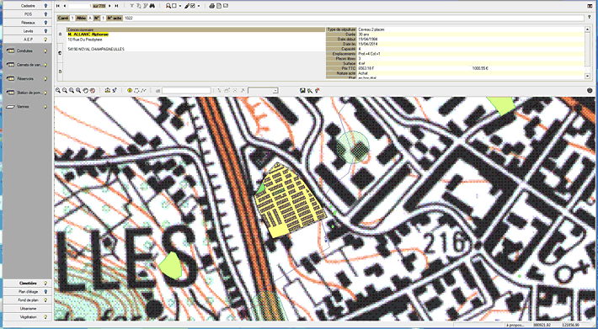Click the N° acte field showing 1022

354,18
